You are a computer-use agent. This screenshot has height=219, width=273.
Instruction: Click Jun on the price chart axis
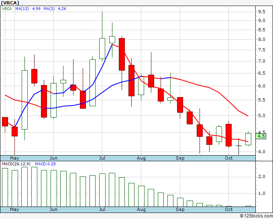[x=53, y=158]
